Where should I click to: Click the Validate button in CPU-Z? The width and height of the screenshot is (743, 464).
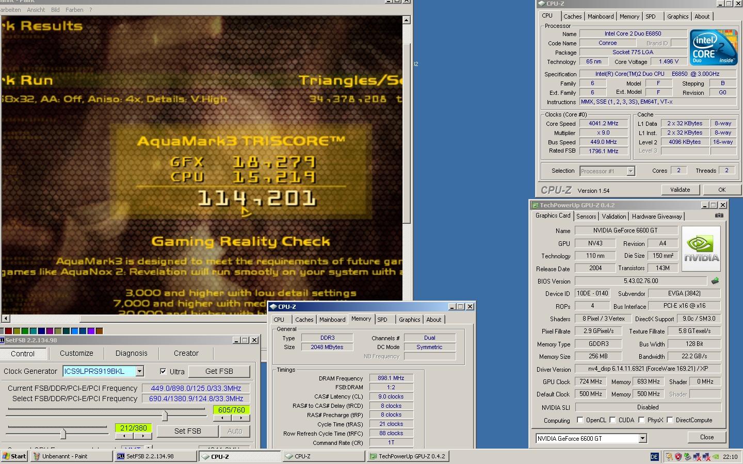(x=680, y=190)
